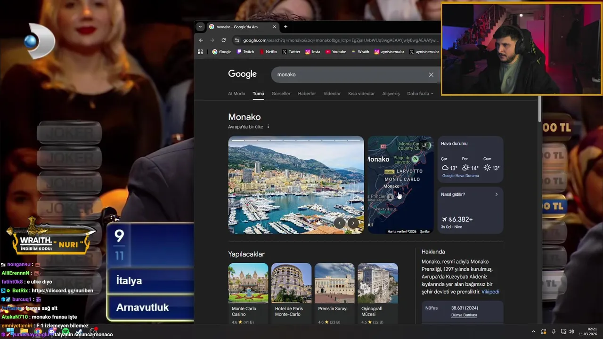Image resolution: width=603 pixels, height=339 pixels.
Task: Open the tab search dropdown arrow
Action: (200, 27)
